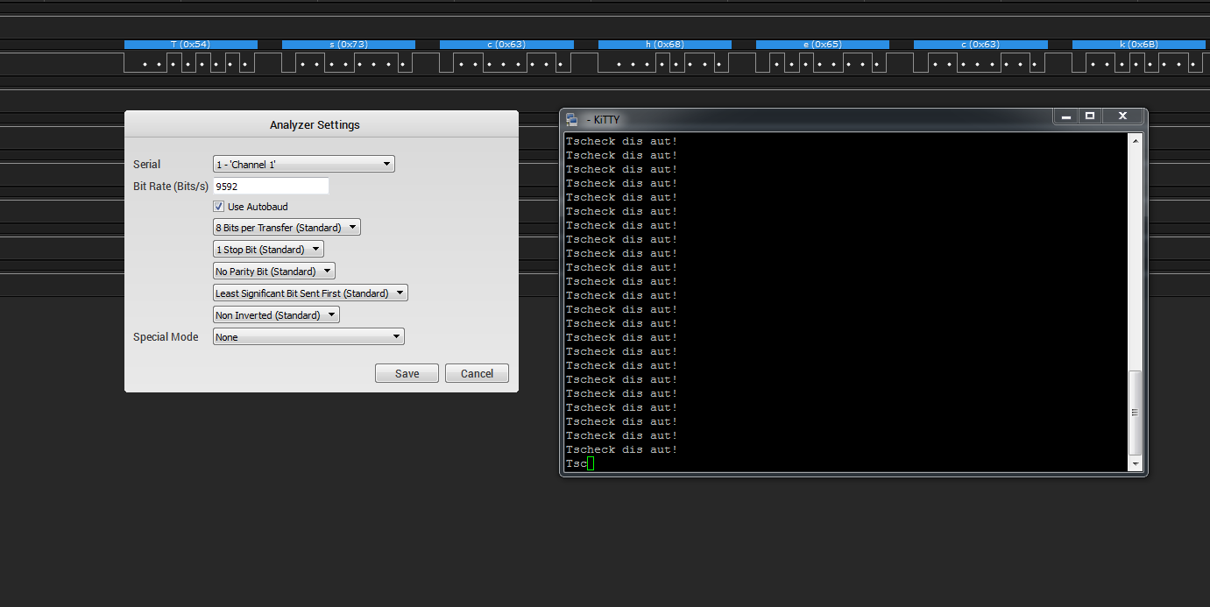Open the Least Significant Bit Sent First dropdown
This screenshot has height=607, width=1210.
(310, 293)
